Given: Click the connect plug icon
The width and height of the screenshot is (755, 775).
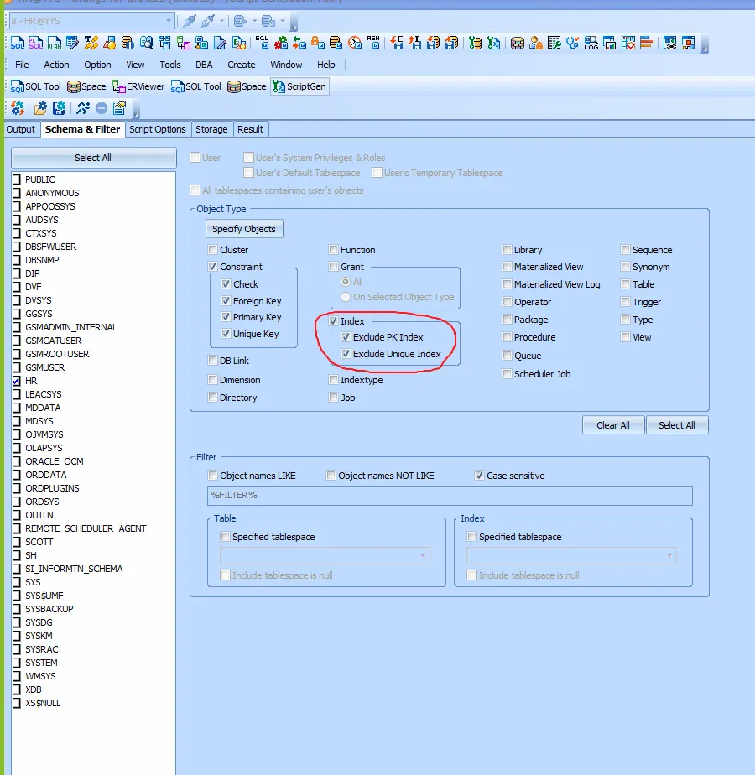Looking at the screenshot, I should pyautogui.click(x=189, y=21).
